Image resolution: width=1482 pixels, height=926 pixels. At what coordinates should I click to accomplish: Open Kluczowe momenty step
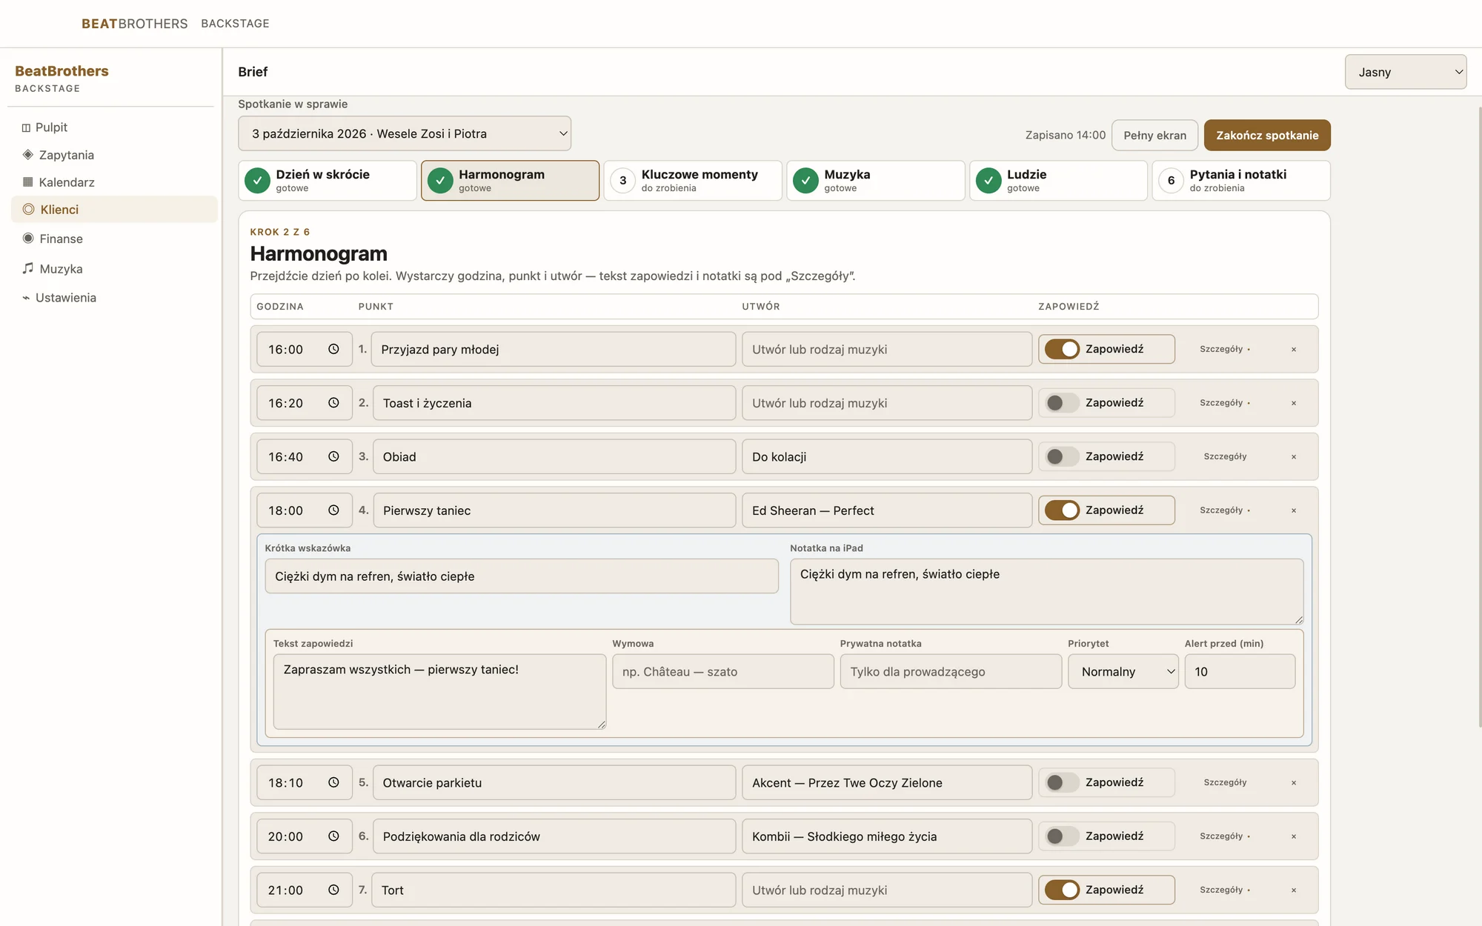click(693, 181)
